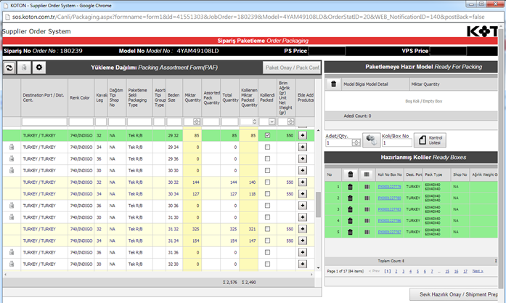The width and height of the screenshot is (506, 303).
Task: Click Adet/Qty spinner arrows
Action: pyautogui.click(x=356, y=142)
